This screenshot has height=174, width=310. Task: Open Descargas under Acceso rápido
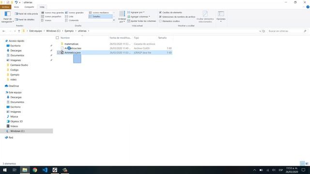(16, 50)
